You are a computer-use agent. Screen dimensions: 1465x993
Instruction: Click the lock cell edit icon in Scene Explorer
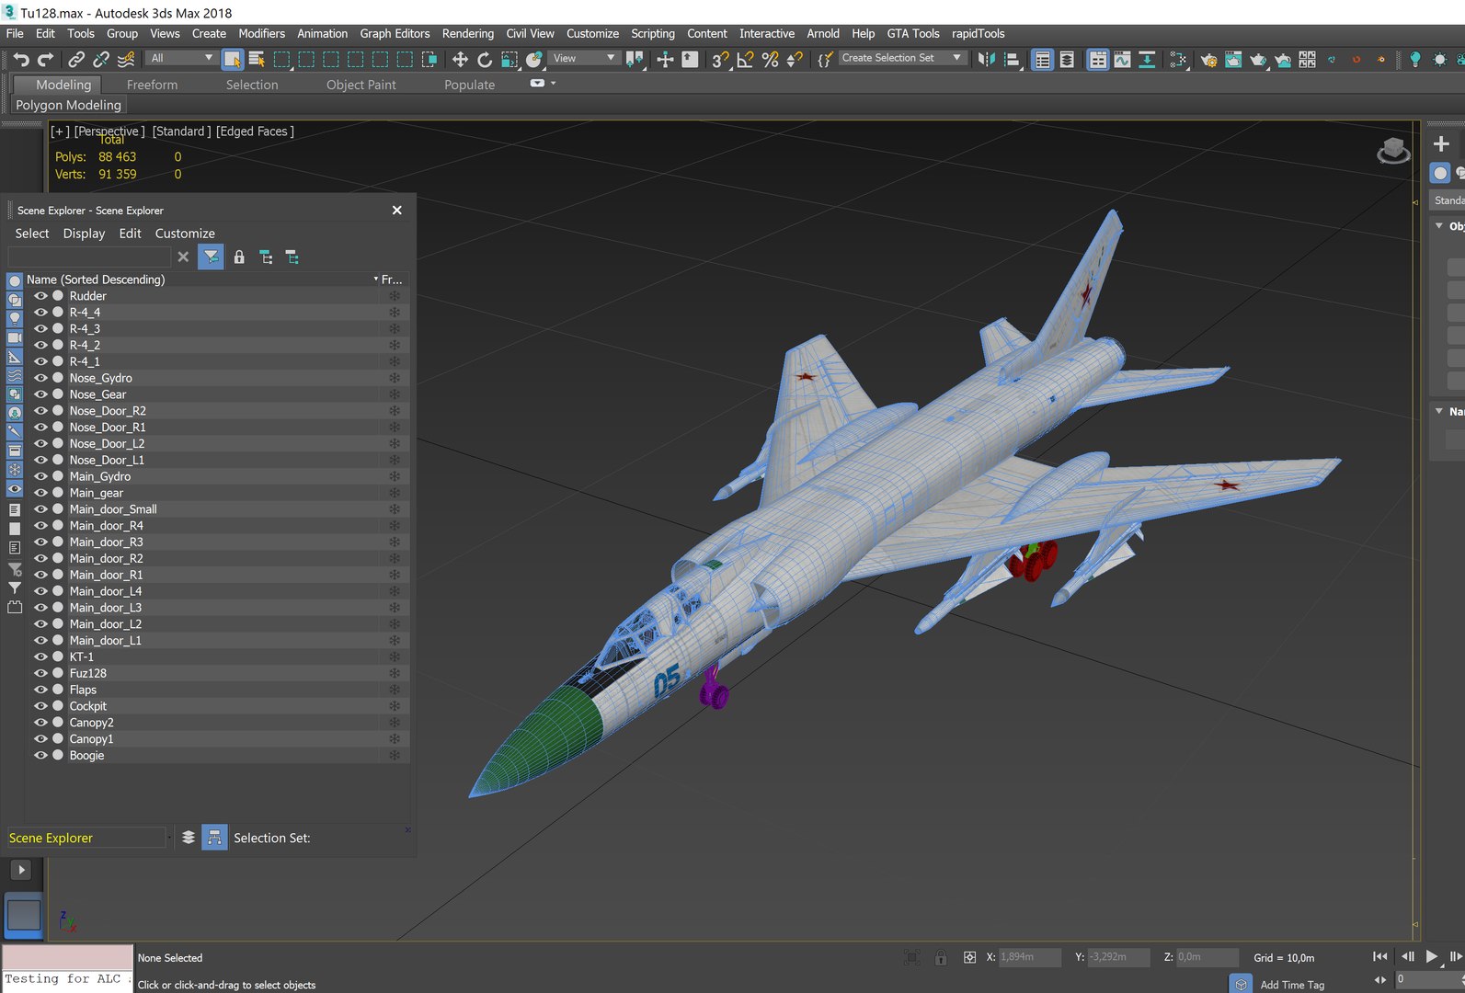pyautogui.click(x=239, y=257)
